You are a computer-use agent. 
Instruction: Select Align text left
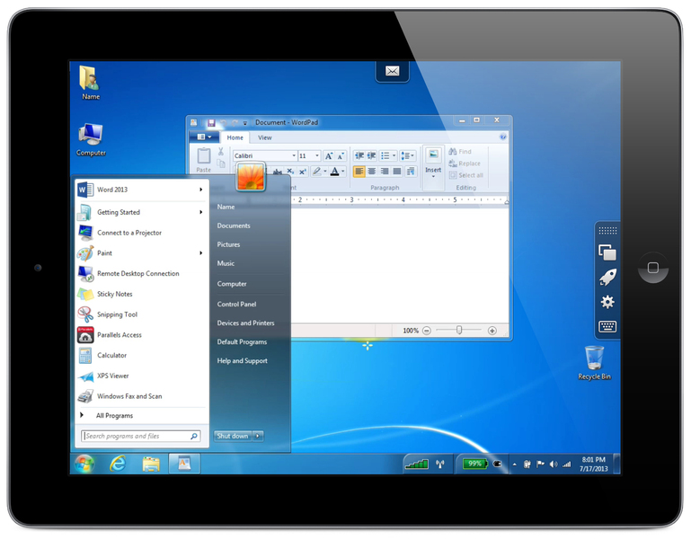(x=359, y=171)
